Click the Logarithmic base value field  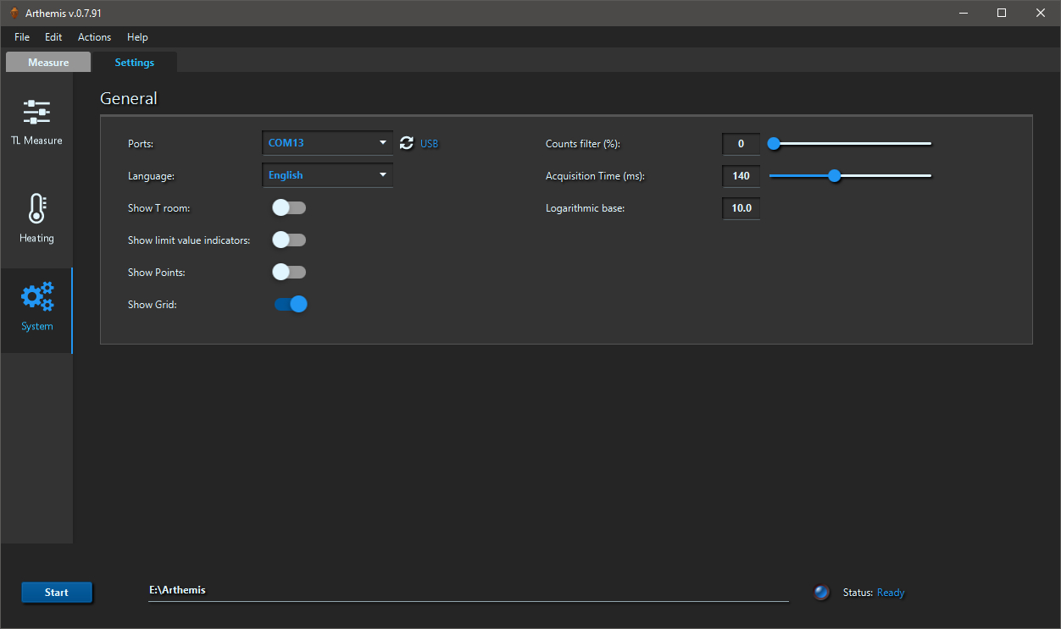coord(742,208)
